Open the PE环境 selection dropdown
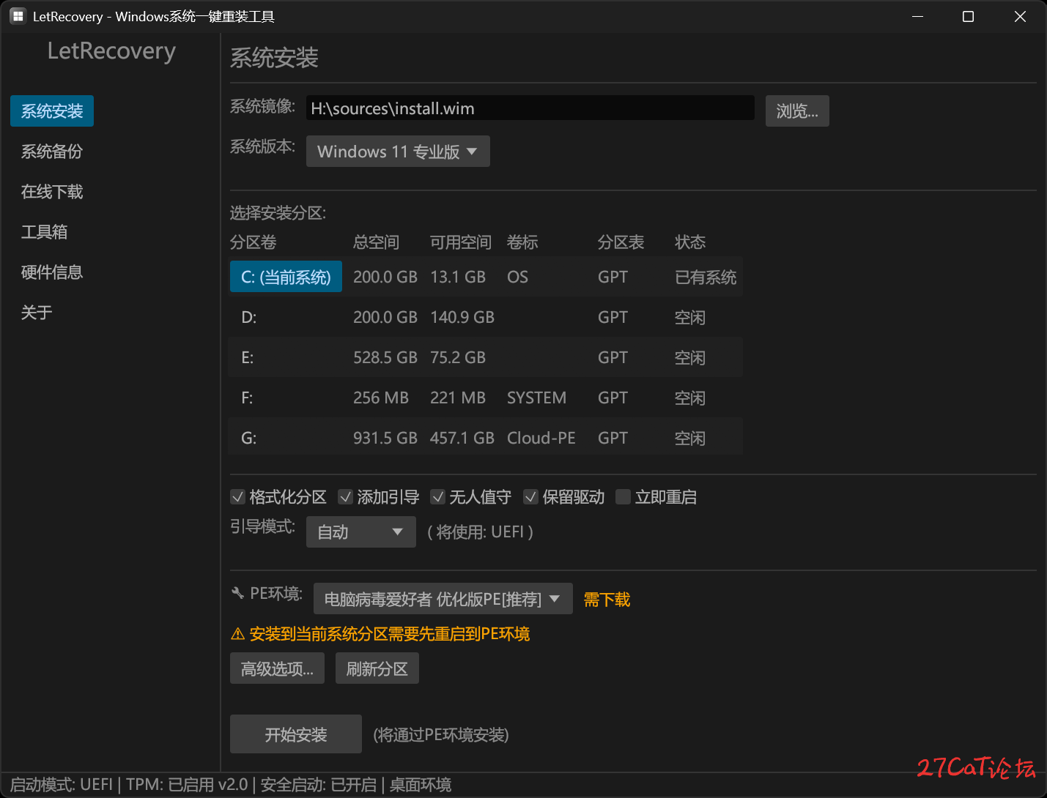The image size is (1047, 798). [443, 598]
